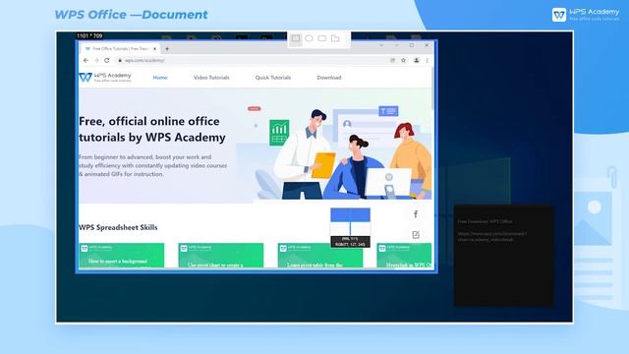The width and height of the screenshot is (629, 354).
Task: Click the icon left of the bookmark star
Action: pyautogui.click(x=393, y=60)
